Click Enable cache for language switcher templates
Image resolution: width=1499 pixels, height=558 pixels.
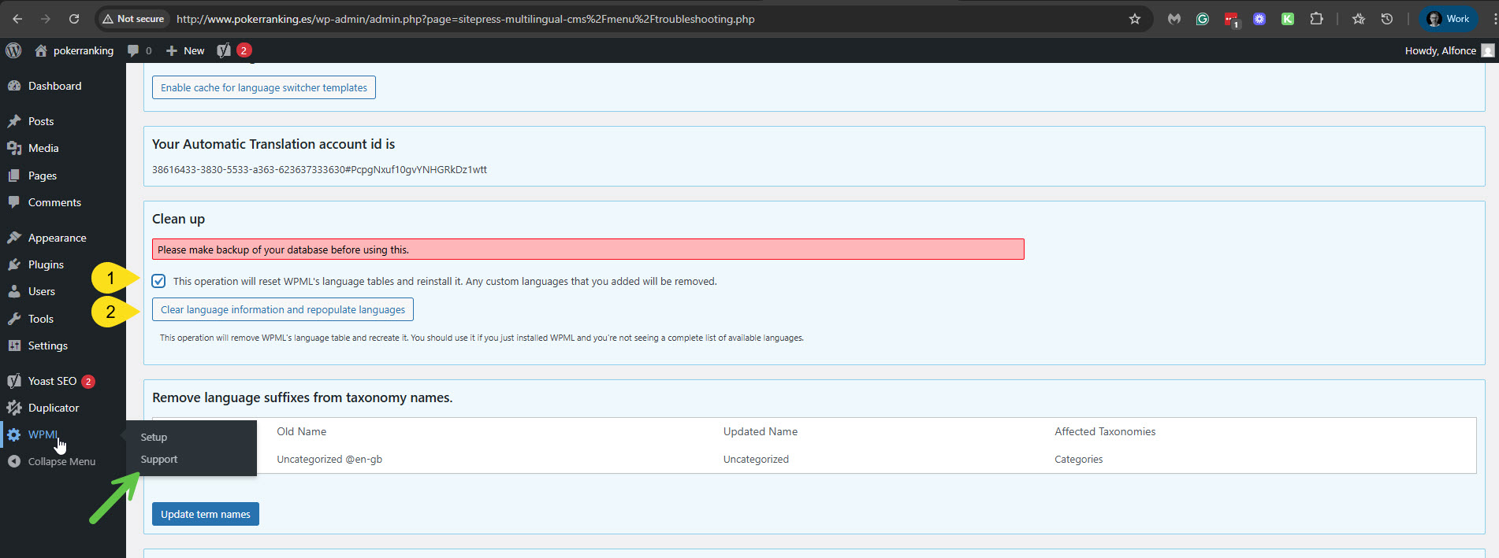click(x=264, y=87)
